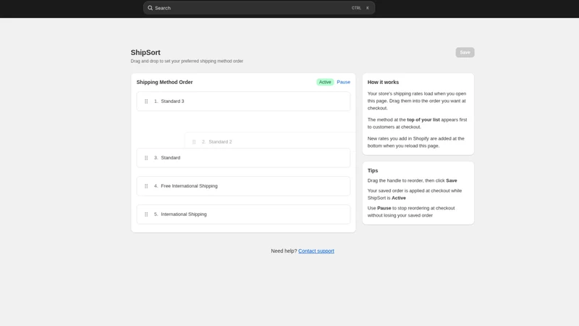The image size is (579, 326).
Task: Click the CTRL K shortcut hint
Action: tap(360, 8)
